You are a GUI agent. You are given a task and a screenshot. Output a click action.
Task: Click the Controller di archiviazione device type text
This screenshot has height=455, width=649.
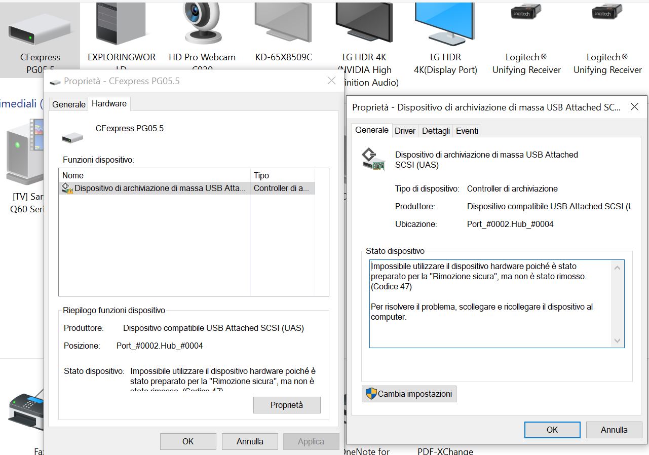(512, 188)
